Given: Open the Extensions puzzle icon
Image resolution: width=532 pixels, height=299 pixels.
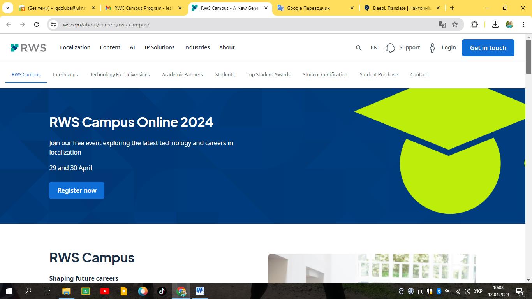Looking at the screenshot, I should (x=474, y=25).
